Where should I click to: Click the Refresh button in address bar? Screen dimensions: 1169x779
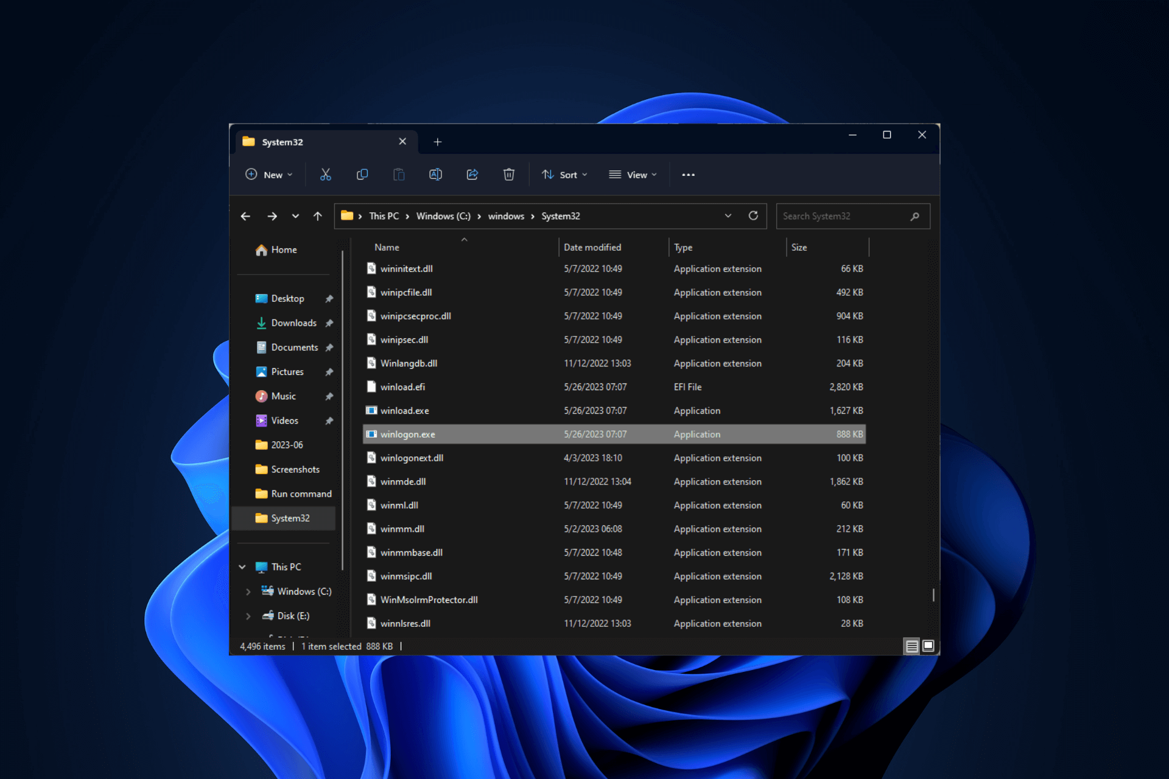click(x=753, y=215)
